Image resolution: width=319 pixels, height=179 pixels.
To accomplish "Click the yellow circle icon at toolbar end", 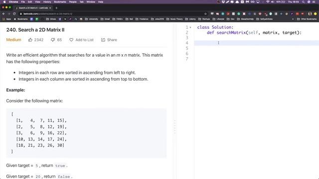I will [x=316, y=14].
